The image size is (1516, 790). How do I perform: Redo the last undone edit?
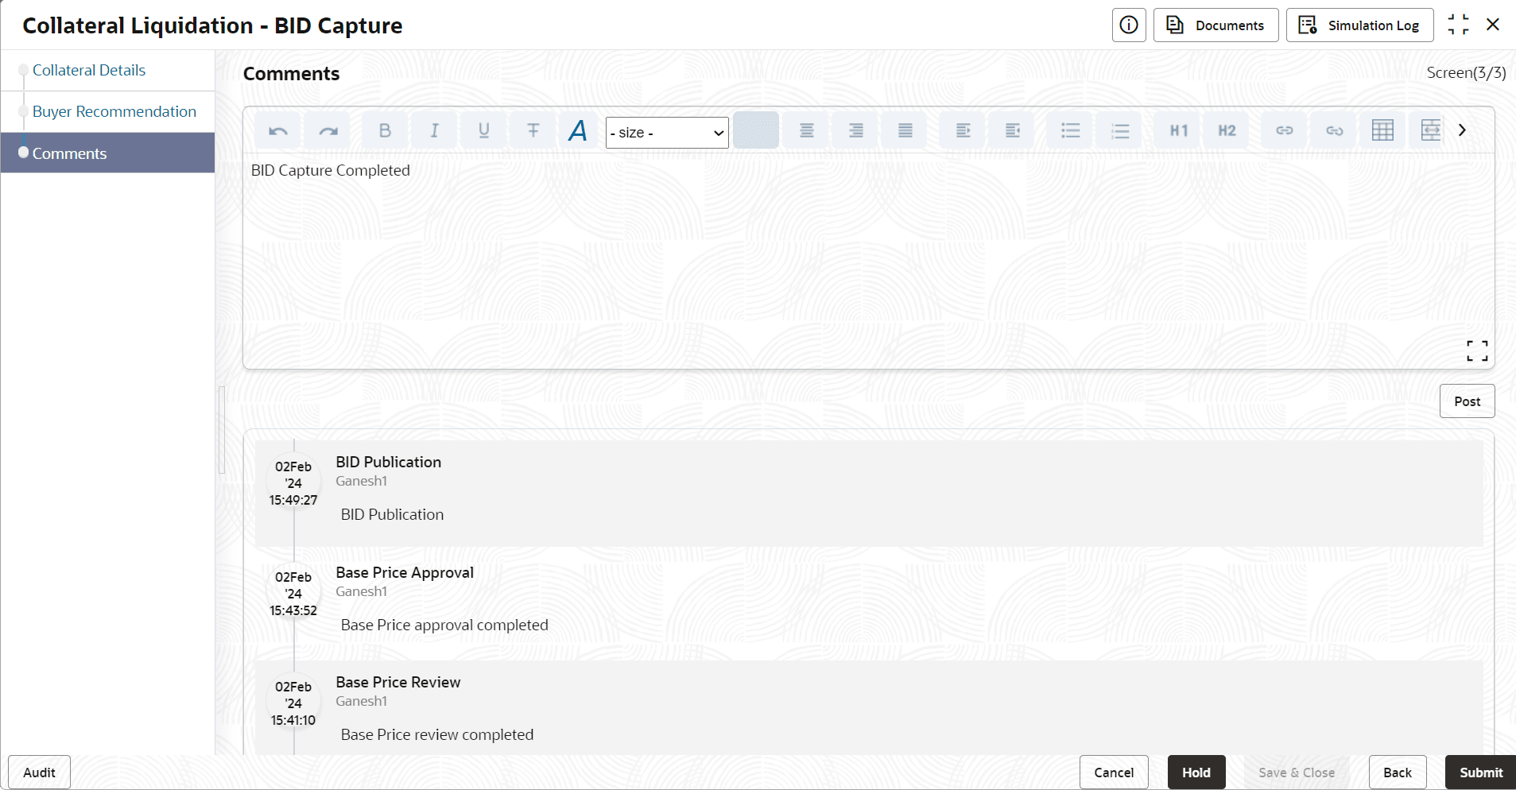pos(328,131)
